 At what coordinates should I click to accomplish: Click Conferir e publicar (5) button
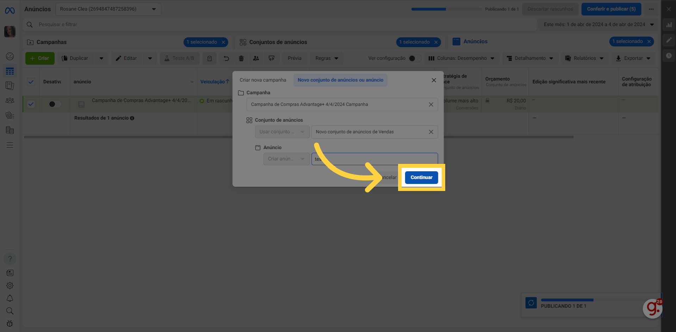pyautogui.click(x=611, y=9)
